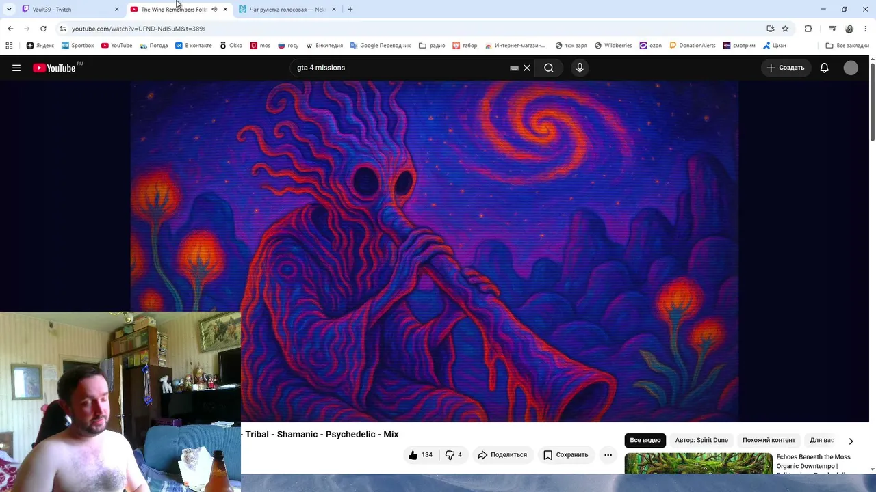Image resolution: width=876 pixels, height=492 pixels.
Task: Install the app from the address bar icon
Action: (x=771, y=29)
